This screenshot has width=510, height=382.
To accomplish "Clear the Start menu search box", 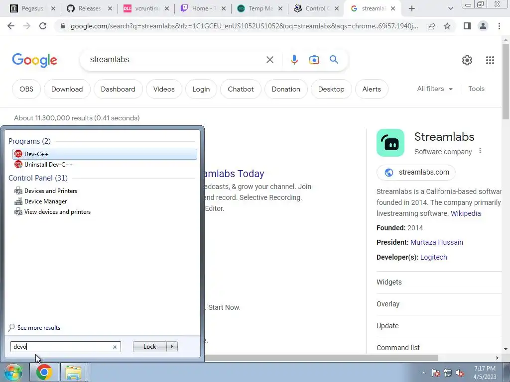I will (x=115, y=347).
